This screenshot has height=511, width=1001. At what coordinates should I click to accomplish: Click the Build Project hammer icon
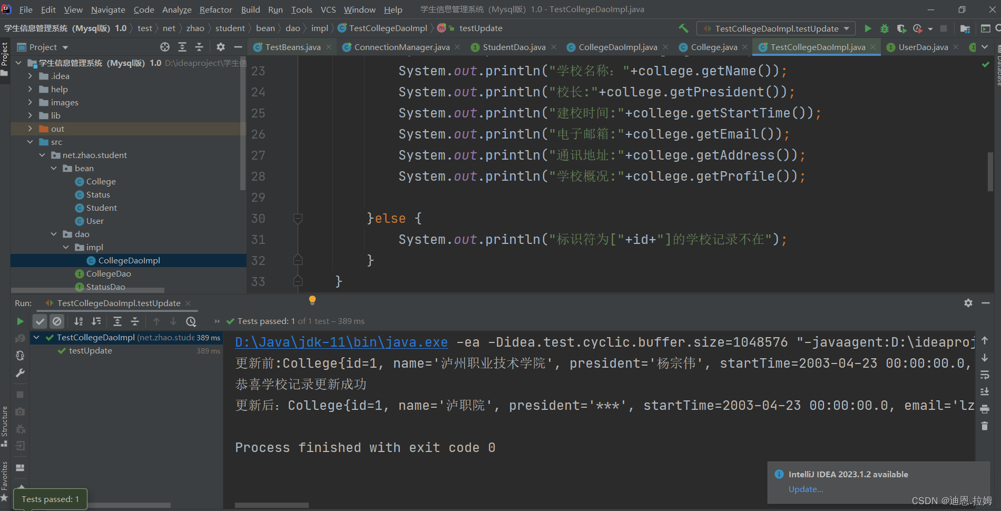pyautogui.click(x=683, y=28)
